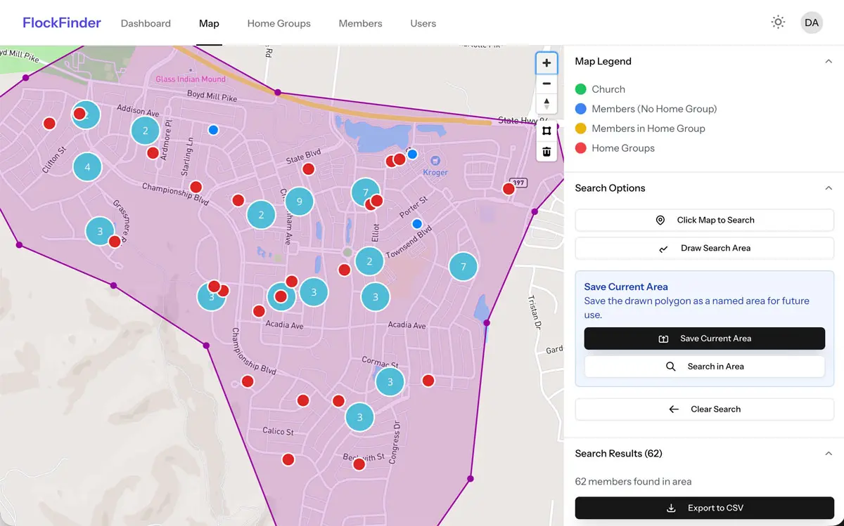
Task: Run Search in Area
Action: [x=704, y=367]
